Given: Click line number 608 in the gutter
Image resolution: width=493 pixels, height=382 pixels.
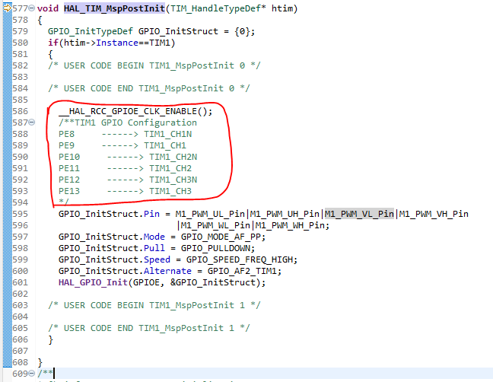Looking at the screenshot, I should click(20, 362).
